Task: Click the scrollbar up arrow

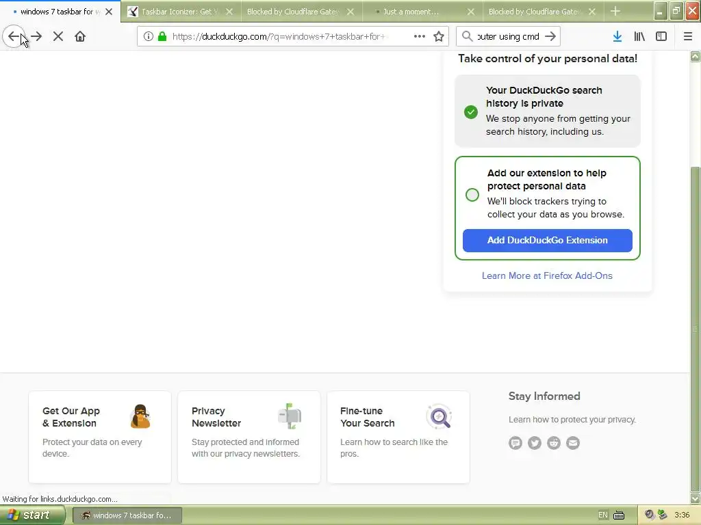Action: pos(696,56)
